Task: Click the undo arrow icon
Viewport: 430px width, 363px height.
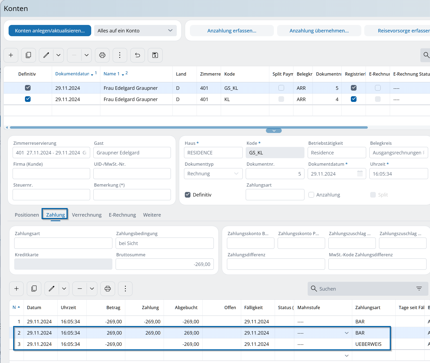Action: click(x=137, y=55)
